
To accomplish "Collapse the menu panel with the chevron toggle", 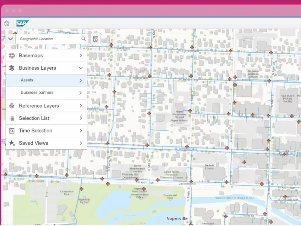I will (11, 39).
